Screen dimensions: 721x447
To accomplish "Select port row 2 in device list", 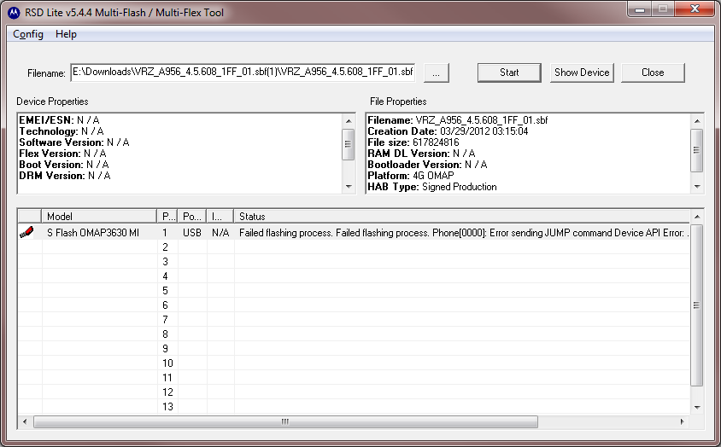I will [x=353, y=247].
